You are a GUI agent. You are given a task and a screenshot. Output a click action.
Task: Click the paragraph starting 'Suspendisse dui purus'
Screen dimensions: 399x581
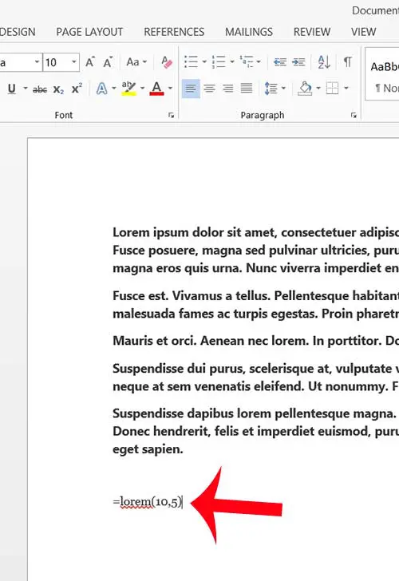click(x=255, y=377)
